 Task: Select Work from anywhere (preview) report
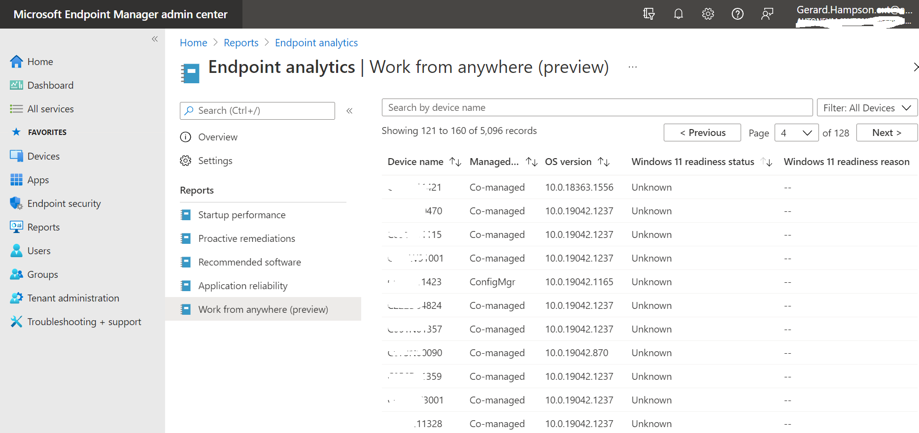point(263,309)
